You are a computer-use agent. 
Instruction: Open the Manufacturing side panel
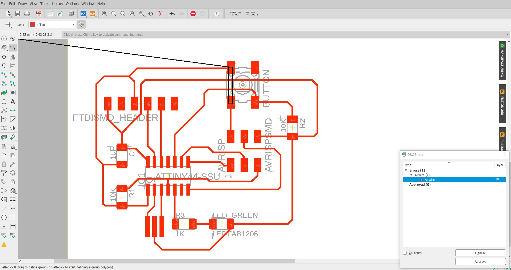click(502, 61)
